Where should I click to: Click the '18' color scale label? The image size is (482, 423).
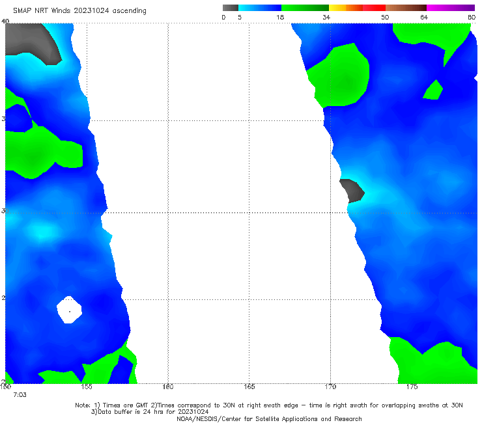pyautogui.click(x=280, y=17)
